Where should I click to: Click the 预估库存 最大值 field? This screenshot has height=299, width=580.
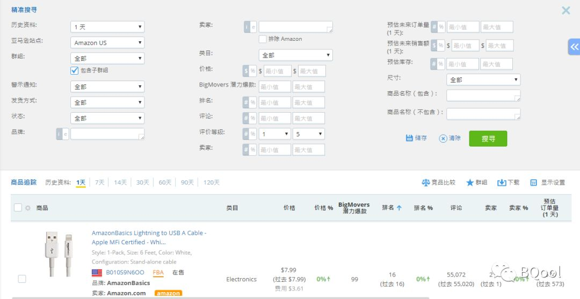496,64
